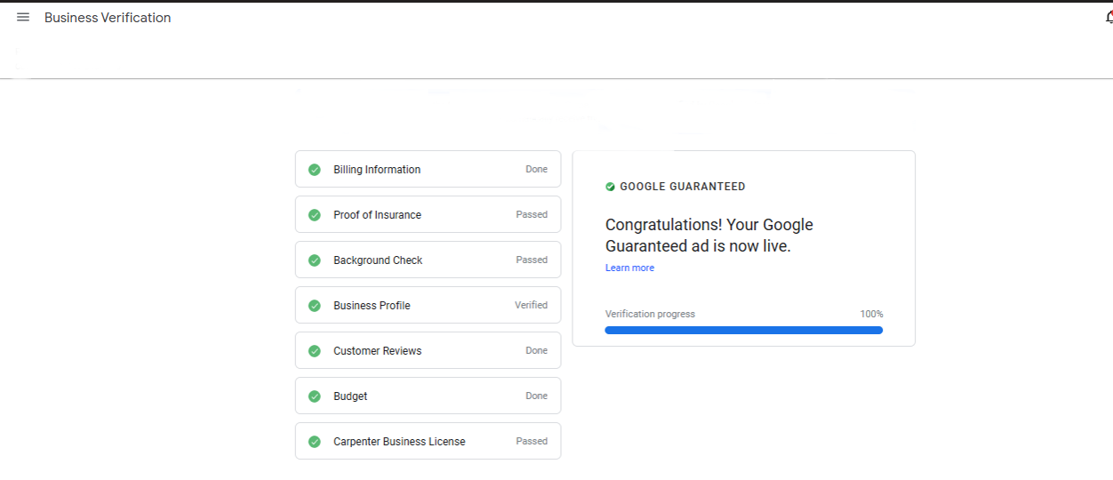Open the hamburger navigation menu
1113x480 pixels.
(x=23, y=18)
